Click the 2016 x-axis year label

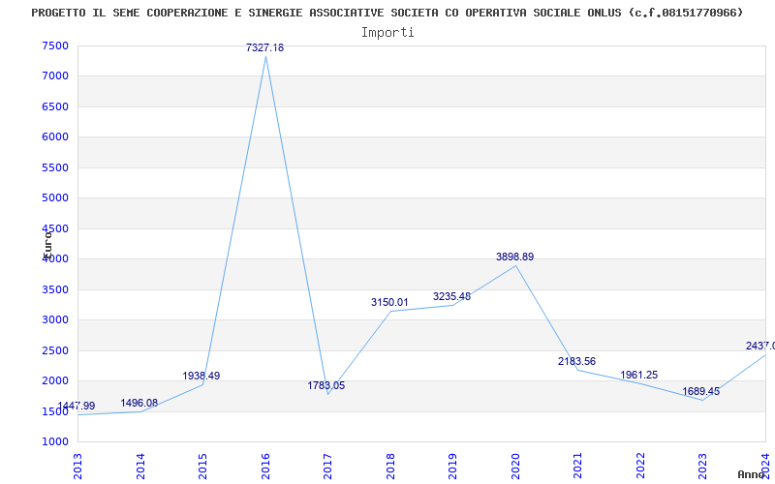pyautogui.click(x=265, y=467)
